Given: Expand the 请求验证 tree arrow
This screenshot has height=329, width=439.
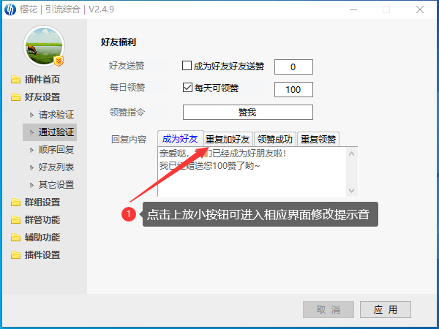Looking at the screenshot, I should 31,115.
